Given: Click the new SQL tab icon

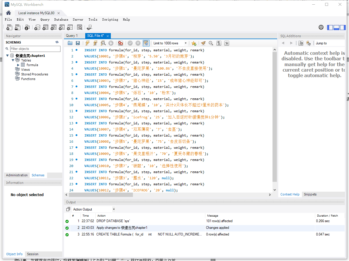Looking at the screenshot, I should 9,27.
